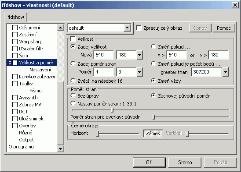Tick the Ulož snímek checkbox
The height and width of the screenshot is (172, 241).
[x=15, y=119]
